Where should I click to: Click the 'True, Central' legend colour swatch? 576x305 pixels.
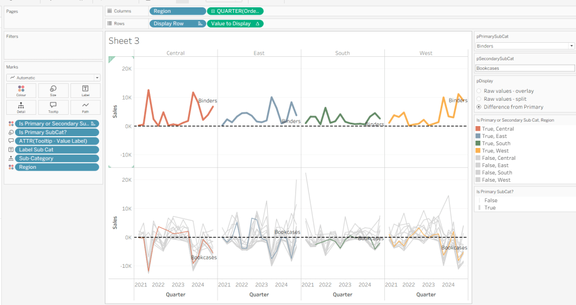(x=478, y=129)
